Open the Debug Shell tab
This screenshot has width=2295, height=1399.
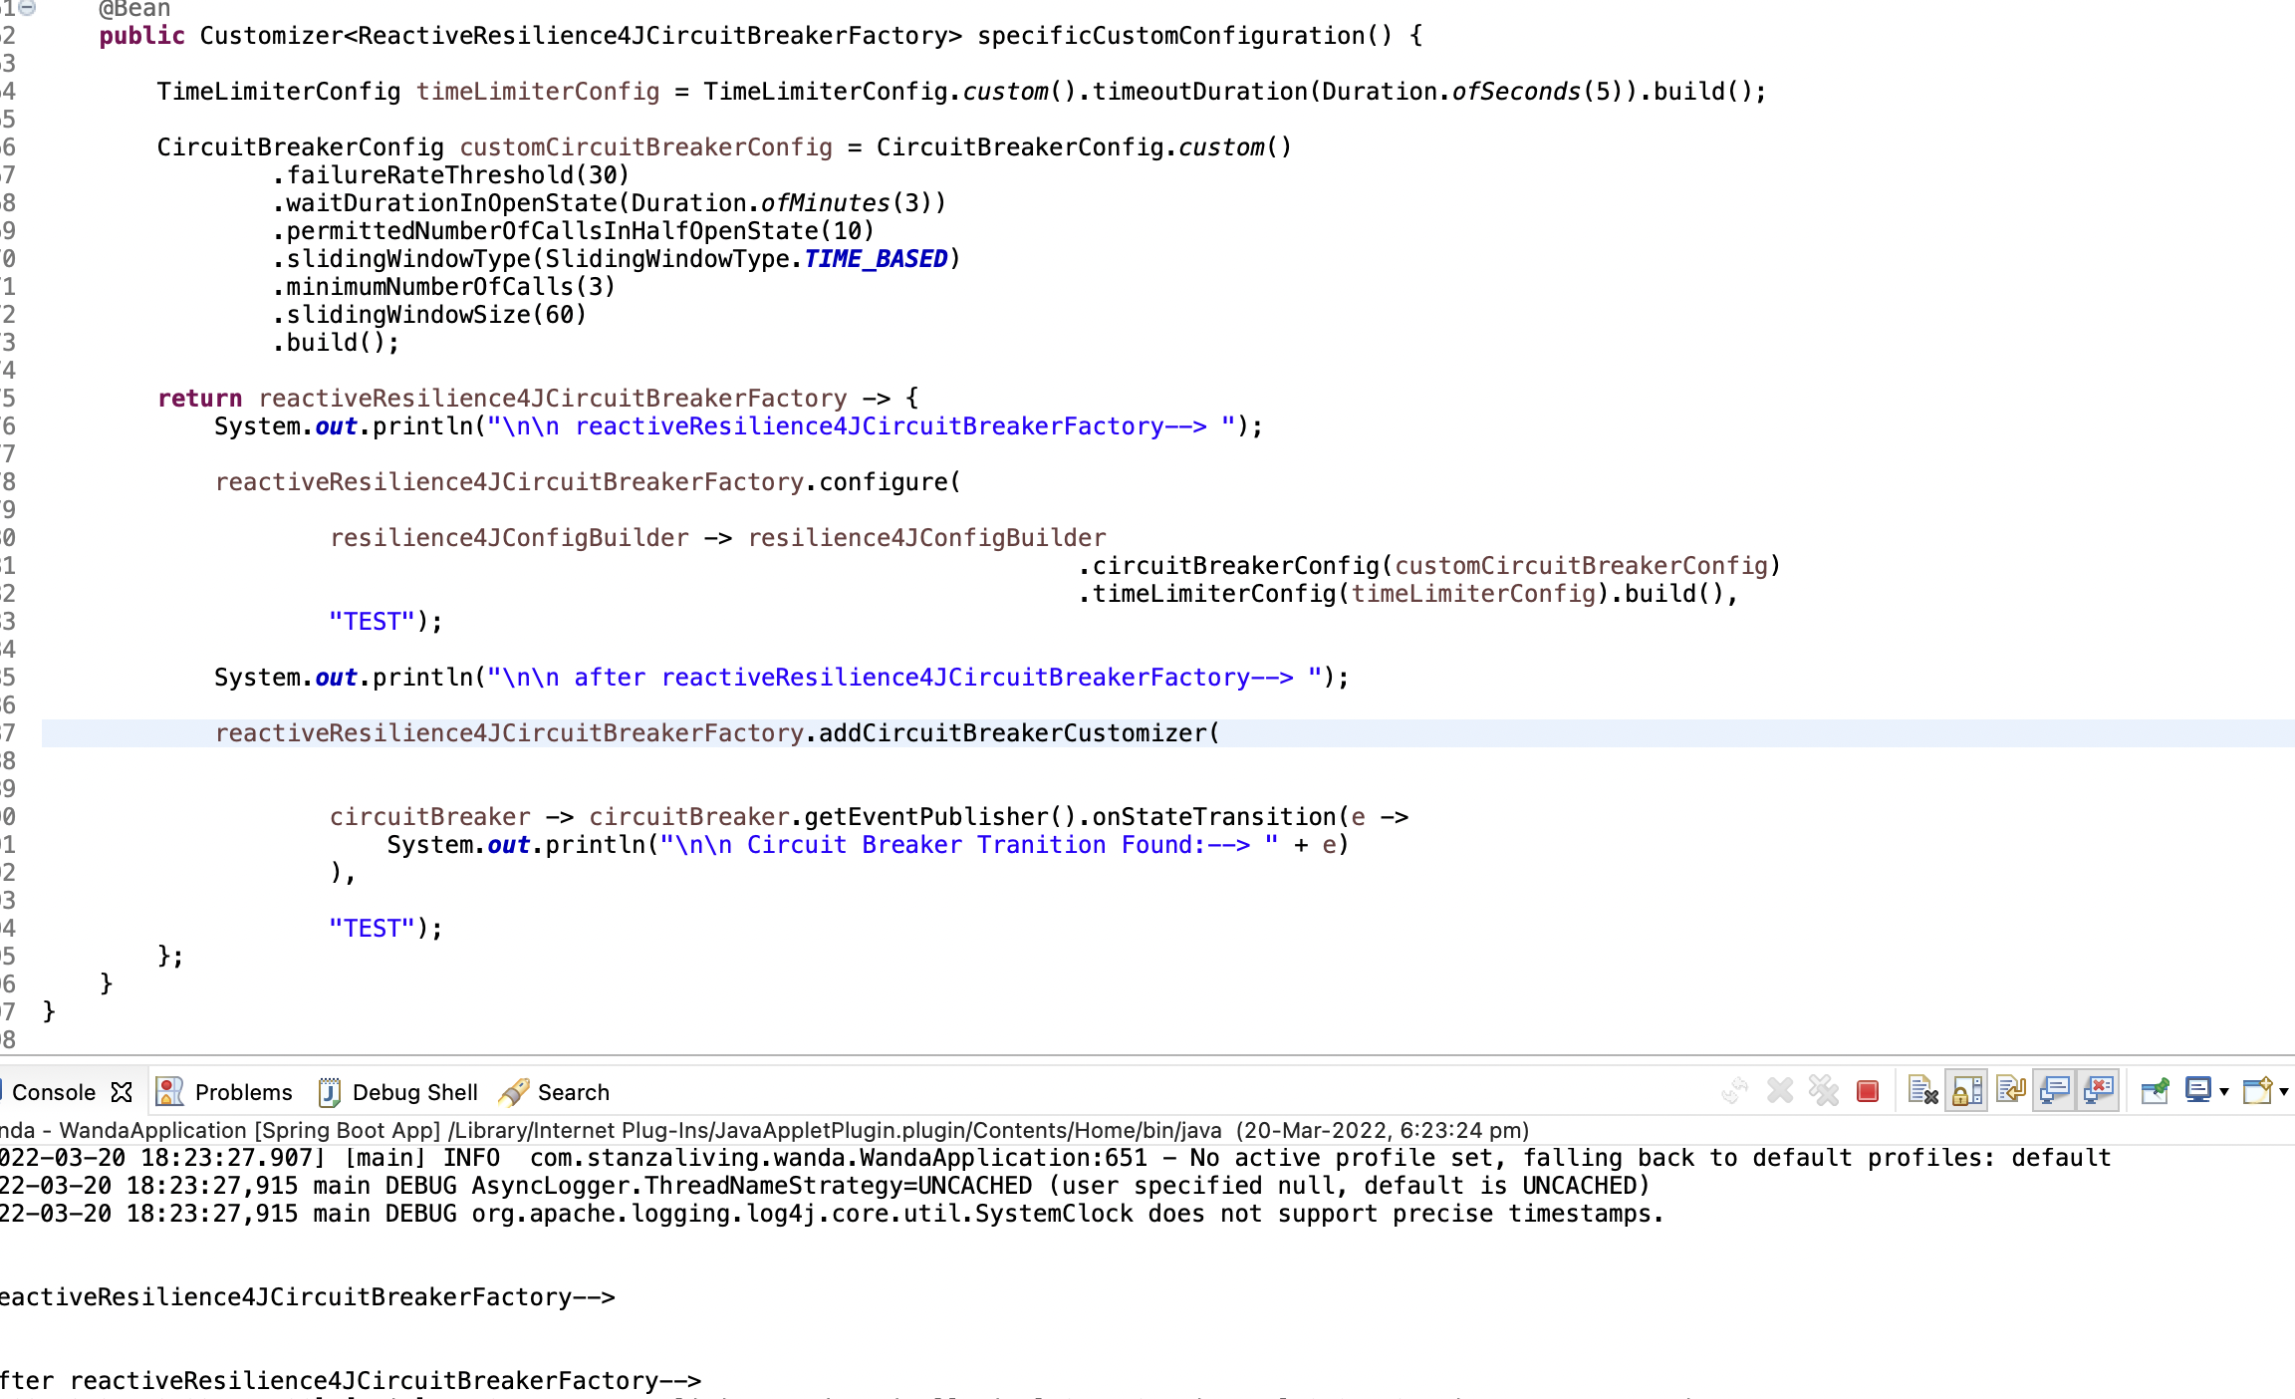click(x=414, y=1092)
